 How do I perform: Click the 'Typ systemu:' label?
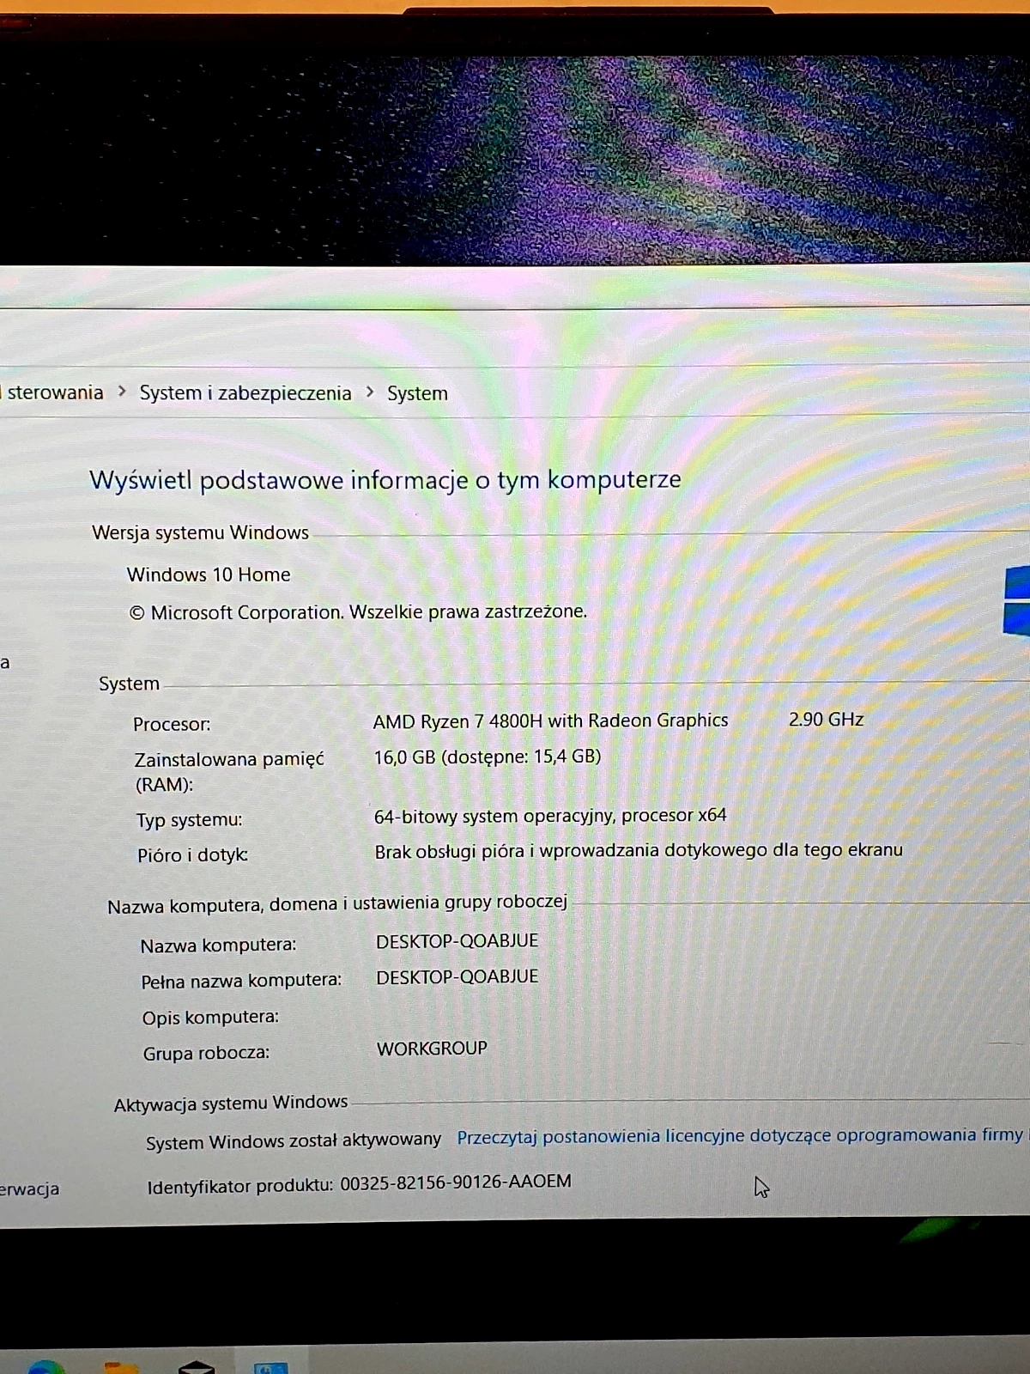(x=190, y=820)
